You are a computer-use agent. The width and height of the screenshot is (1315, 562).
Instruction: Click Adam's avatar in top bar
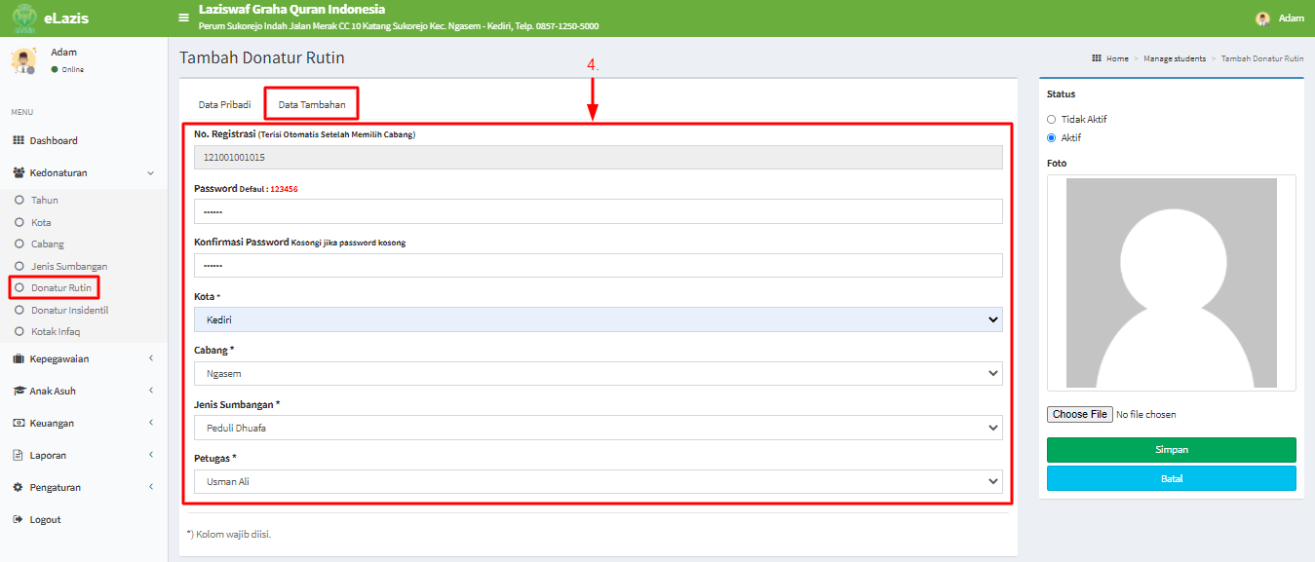[x=1262, y=19]
